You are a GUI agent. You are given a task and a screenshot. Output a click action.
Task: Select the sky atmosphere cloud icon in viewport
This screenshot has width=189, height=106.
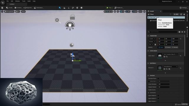[x=72, y=17]
